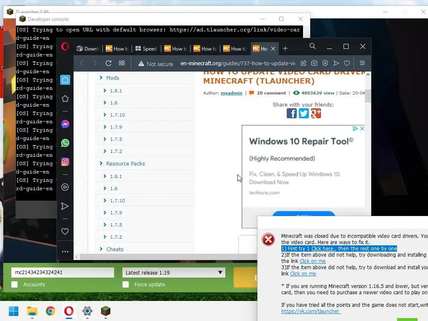
Task: Open the vk.com/tlauncher link
Action: (311, 311)
